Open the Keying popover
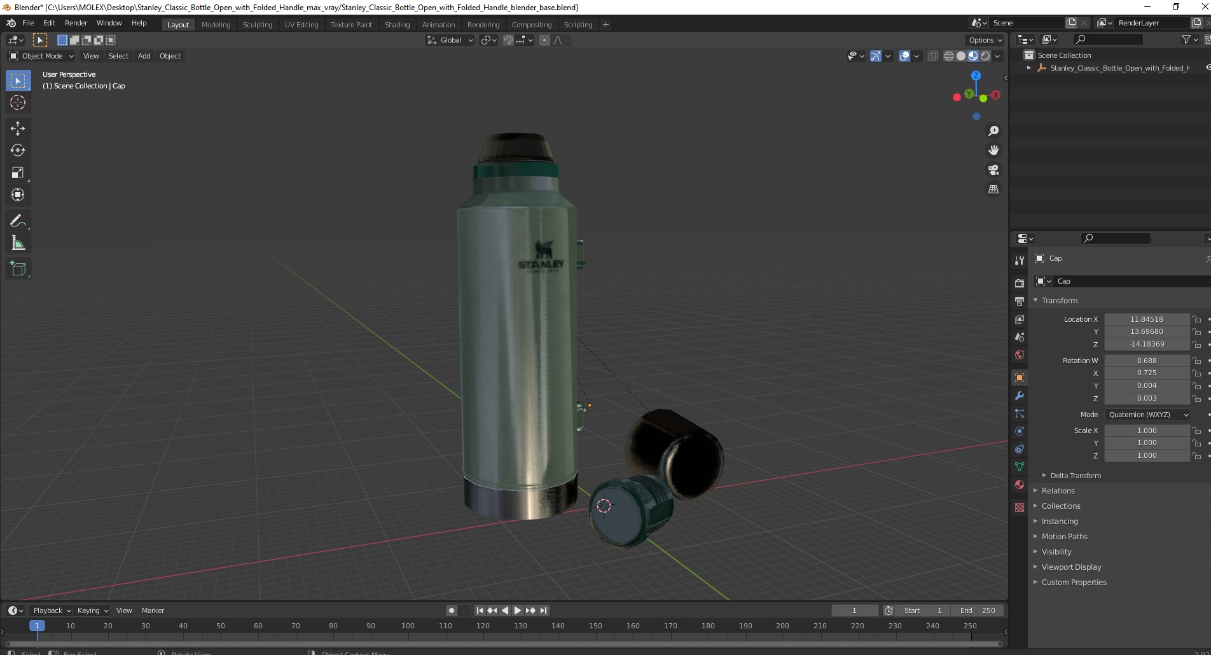1211x655 pixels. point(92,610)
